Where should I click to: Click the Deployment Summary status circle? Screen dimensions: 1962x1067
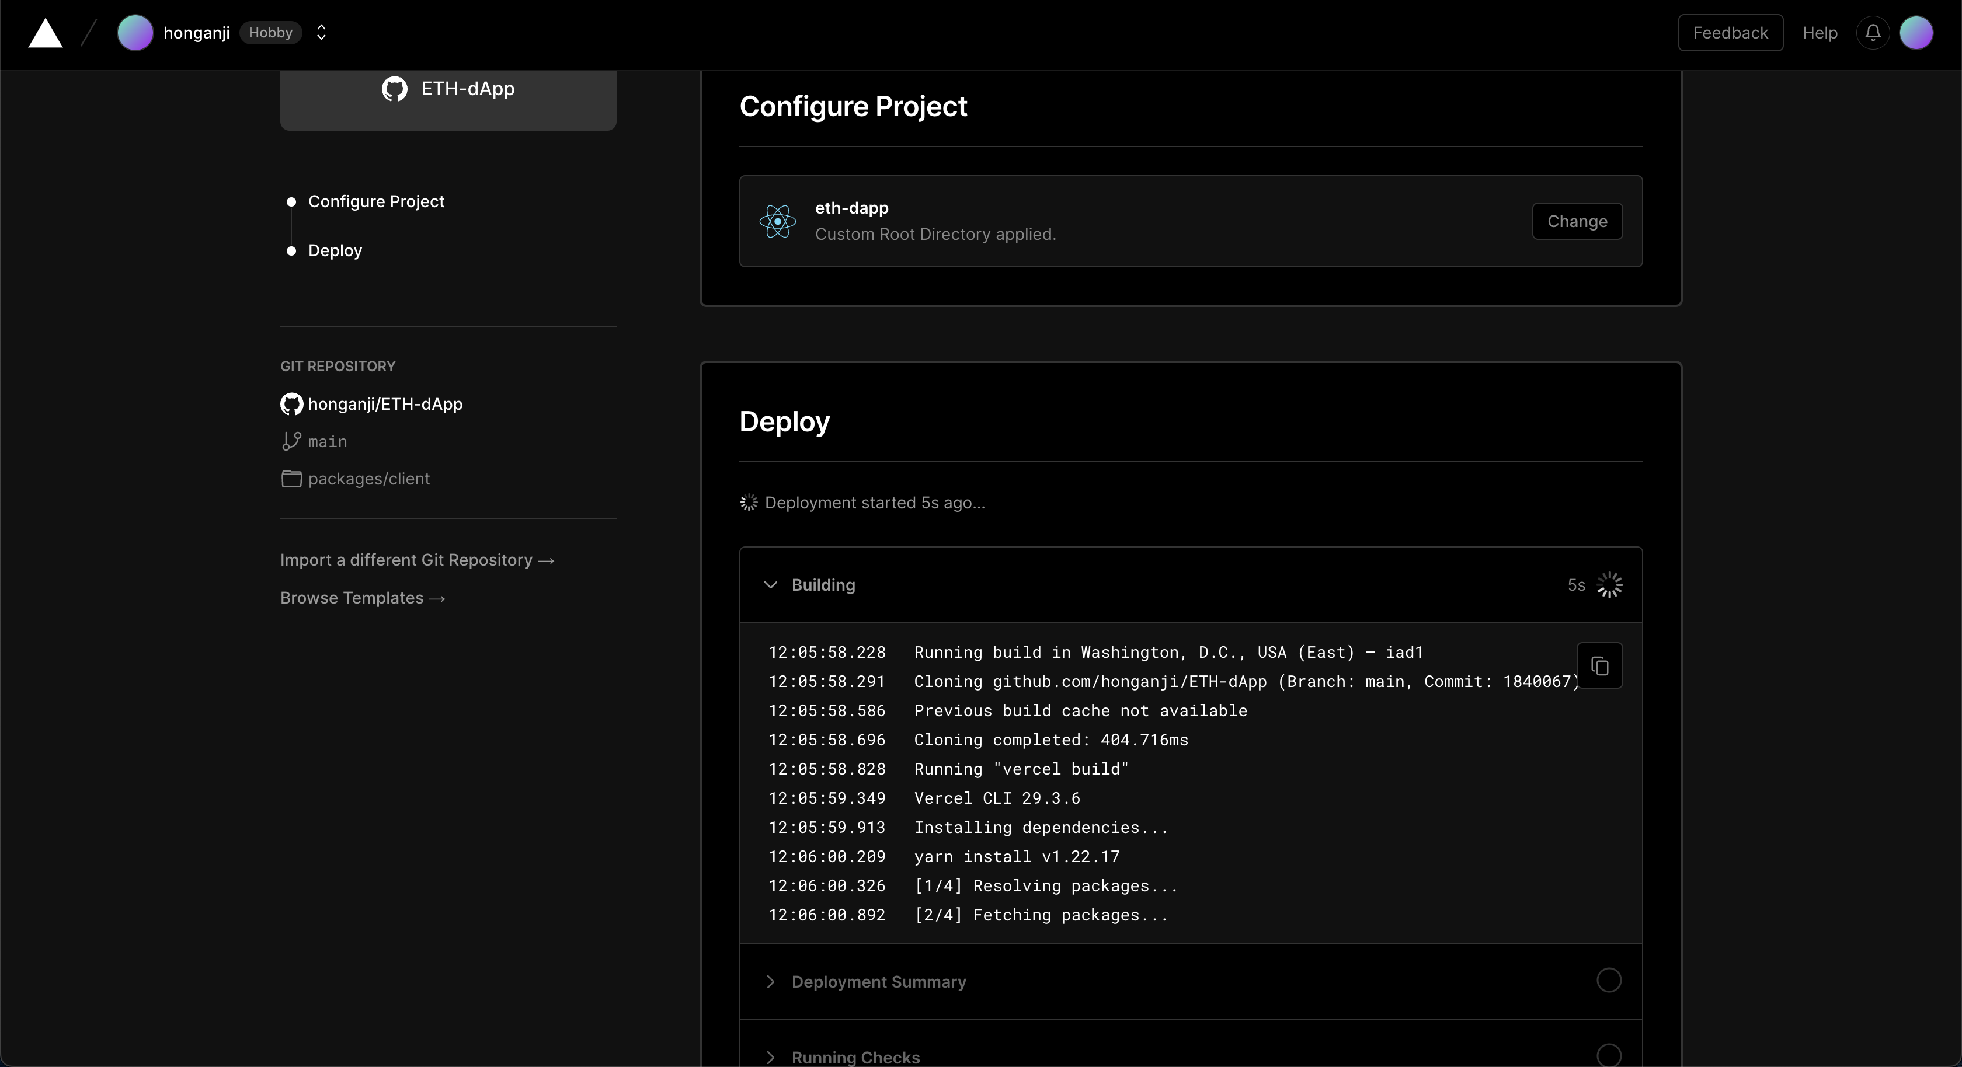(1609, 980)
